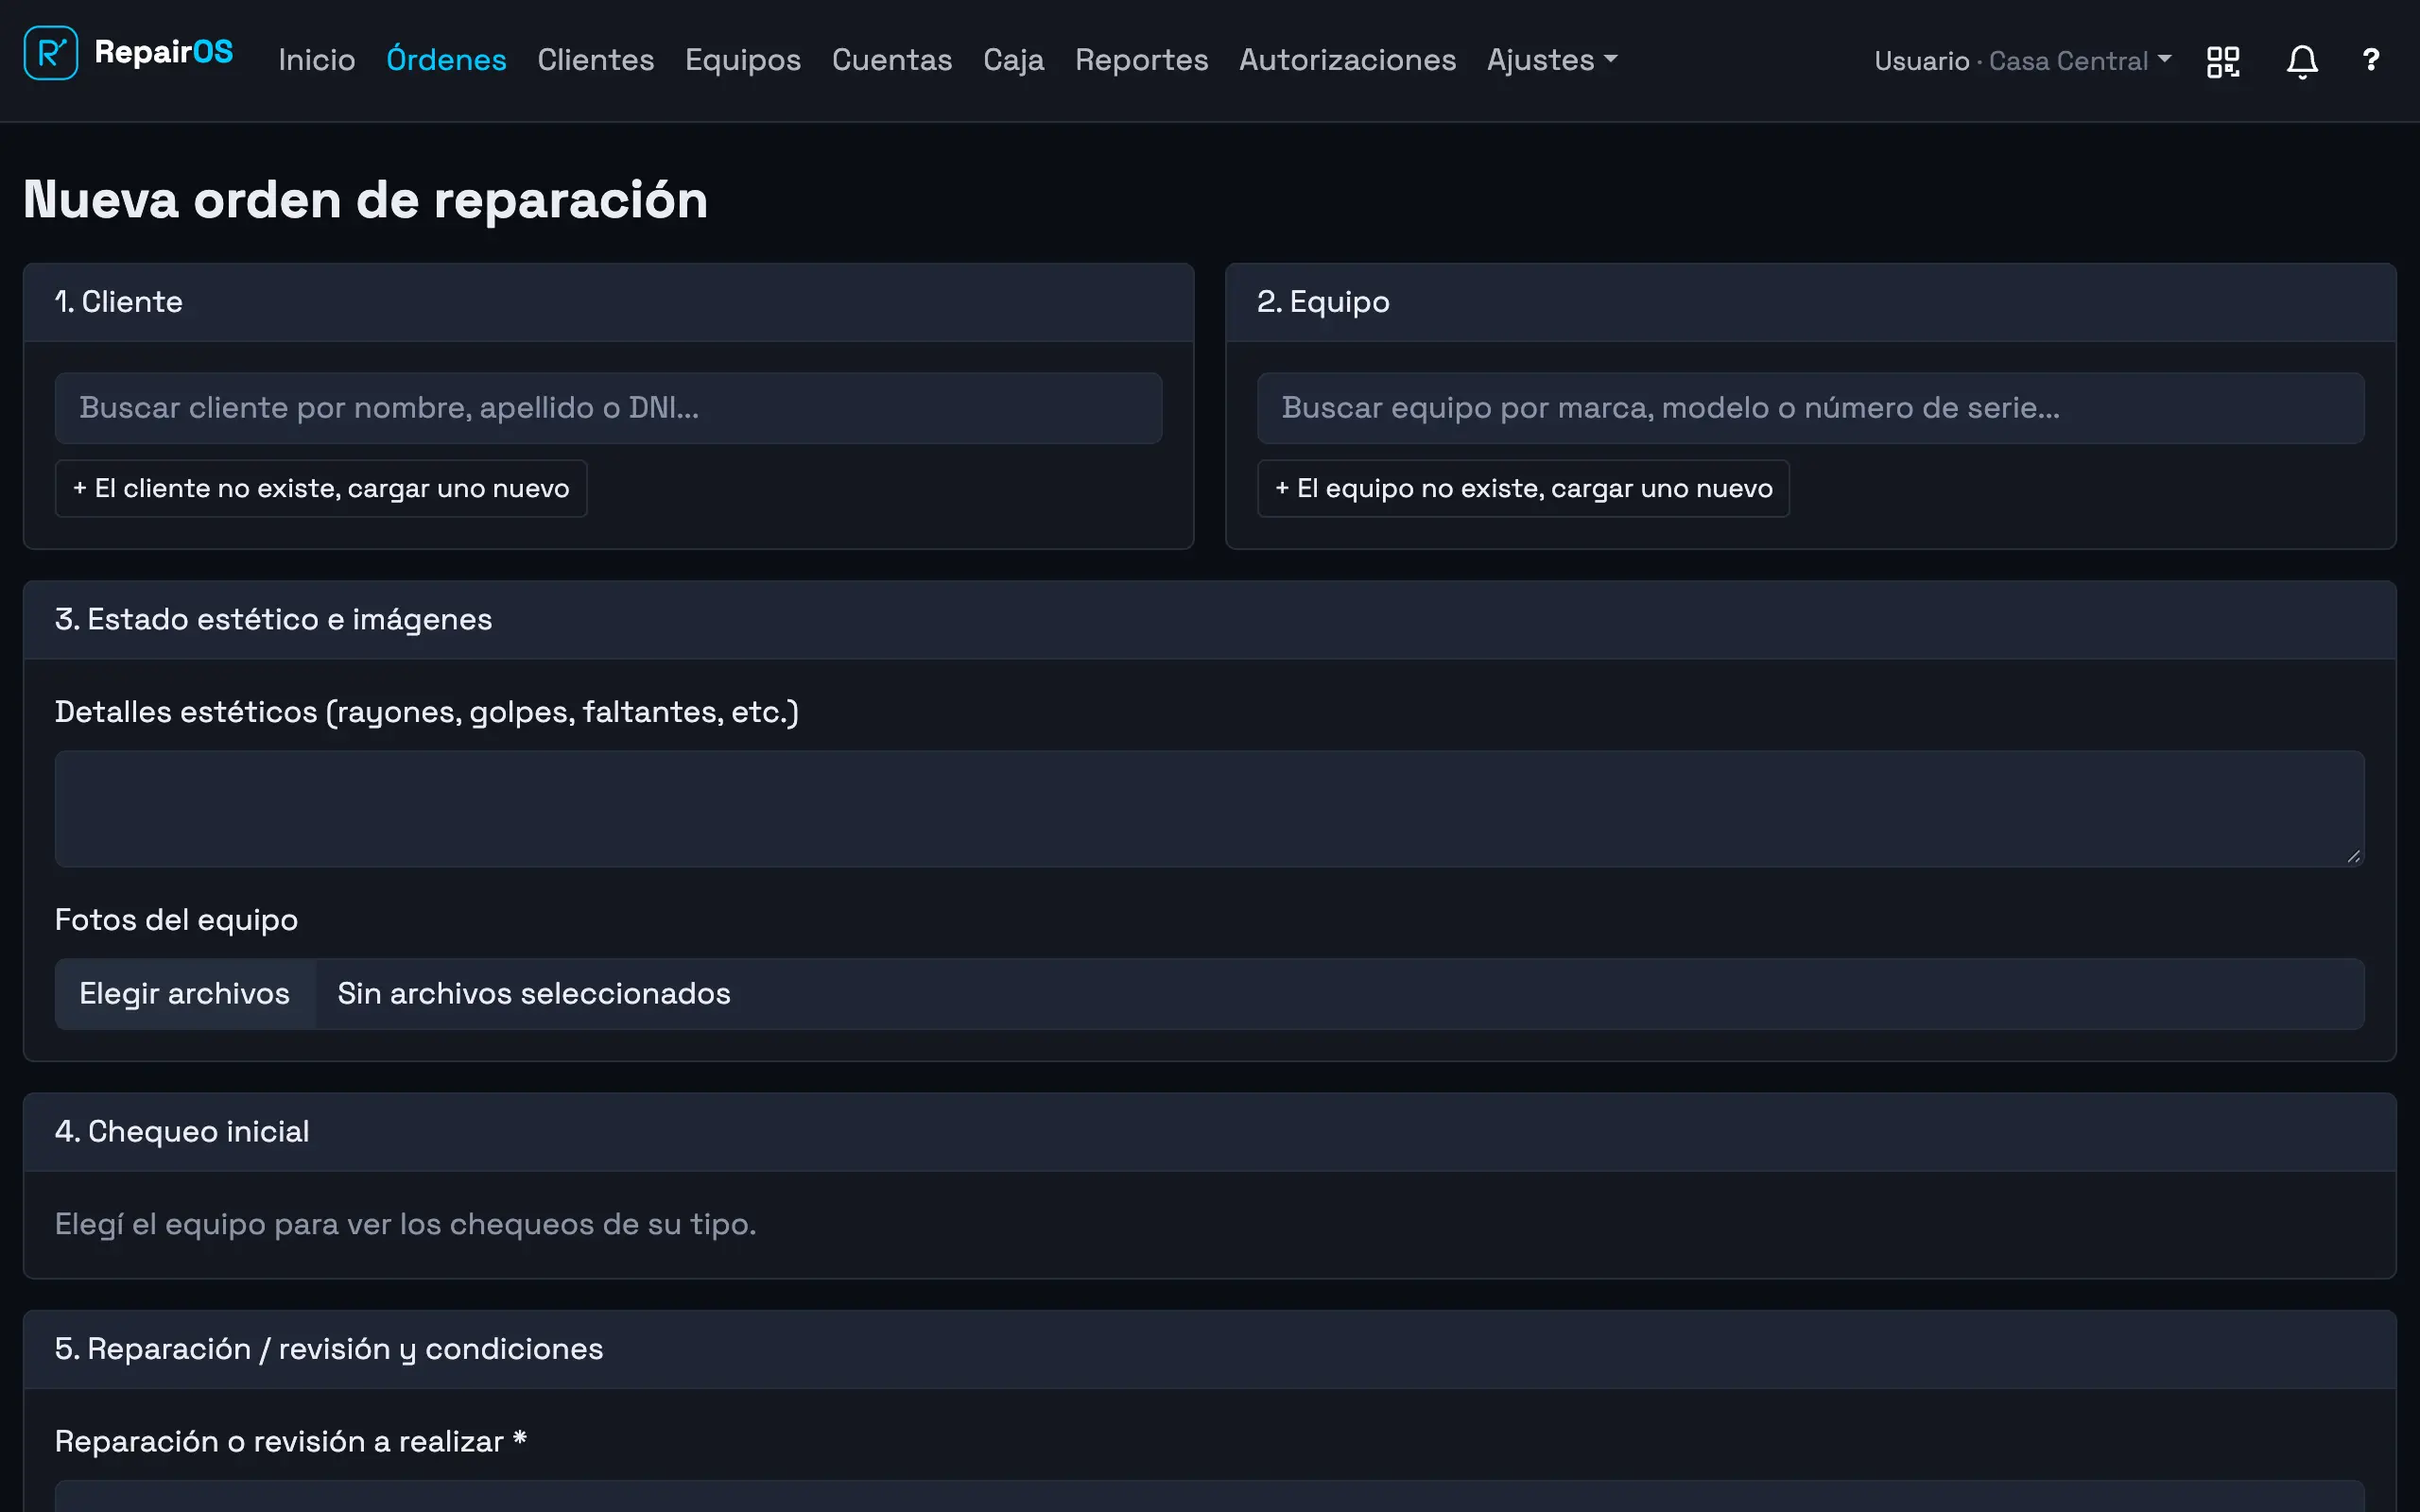The height and width of the screenshot is (1512, 2420).
Task: Go to Cuentas
Action: point(891,60)
